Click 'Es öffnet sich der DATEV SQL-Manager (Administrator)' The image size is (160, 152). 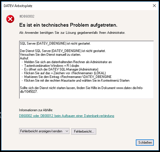(x=61, y=69)
